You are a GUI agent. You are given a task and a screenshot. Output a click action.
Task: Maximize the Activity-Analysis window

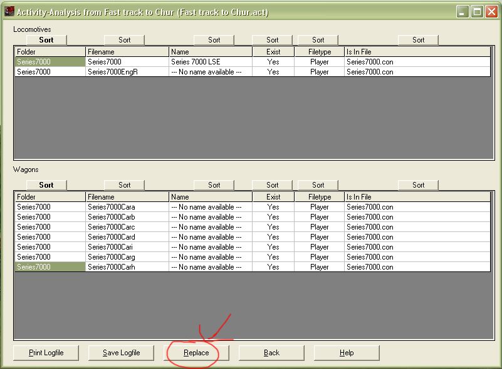[x=477, y=12]
